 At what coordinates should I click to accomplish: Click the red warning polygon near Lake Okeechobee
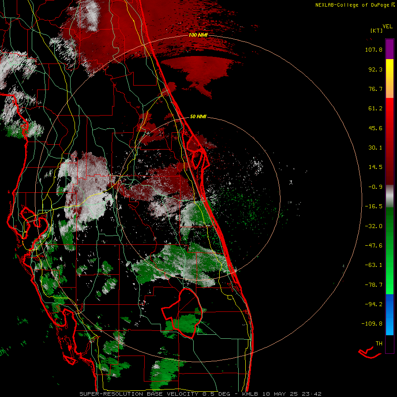click(182, 313)
